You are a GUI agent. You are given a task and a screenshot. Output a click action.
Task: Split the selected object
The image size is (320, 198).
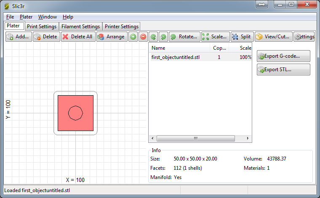coord(242,37)
